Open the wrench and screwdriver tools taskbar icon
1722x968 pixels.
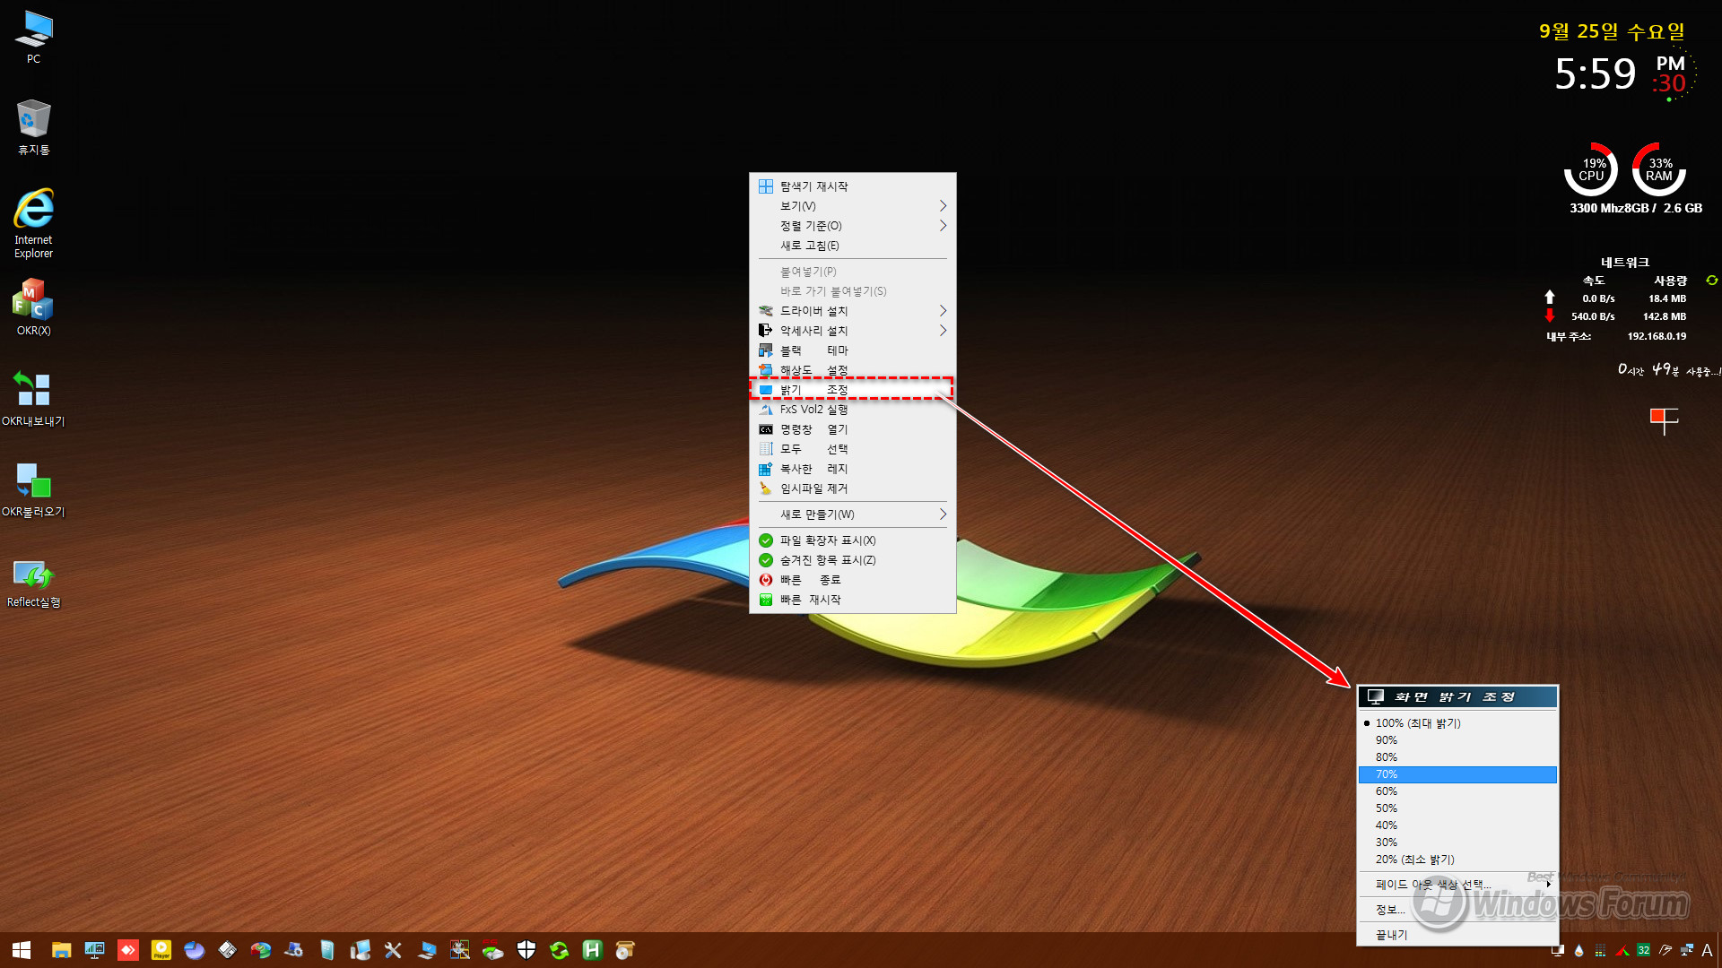pyautogui.click(x=393, y=950)
